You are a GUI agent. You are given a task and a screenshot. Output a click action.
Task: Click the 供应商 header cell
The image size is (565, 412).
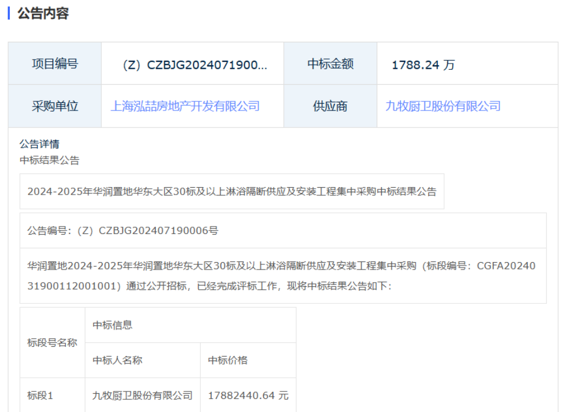[x=330, y=106]
